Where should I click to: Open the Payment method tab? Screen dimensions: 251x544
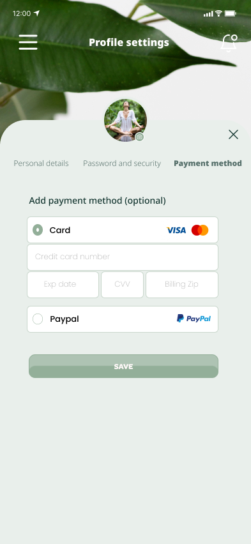point(208,163)
